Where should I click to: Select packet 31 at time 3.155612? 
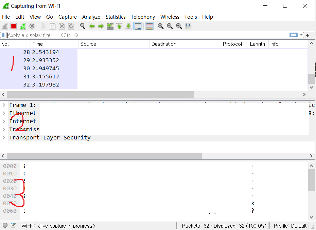click(154, 77)
